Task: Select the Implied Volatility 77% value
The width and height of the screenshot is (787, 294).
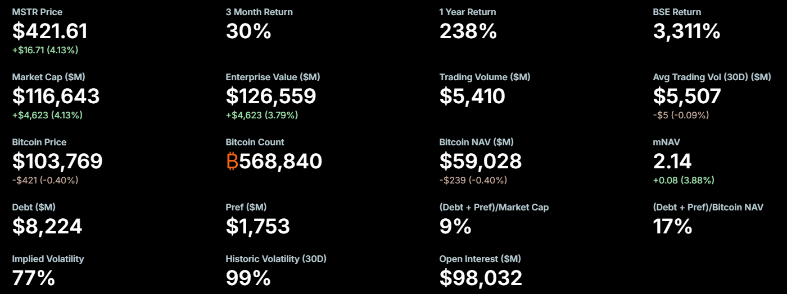Action: (x=34, y=278)
